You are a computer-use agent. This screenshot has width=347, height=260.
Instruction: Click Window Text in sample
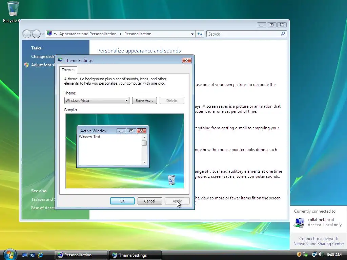[x=89, y=137]
